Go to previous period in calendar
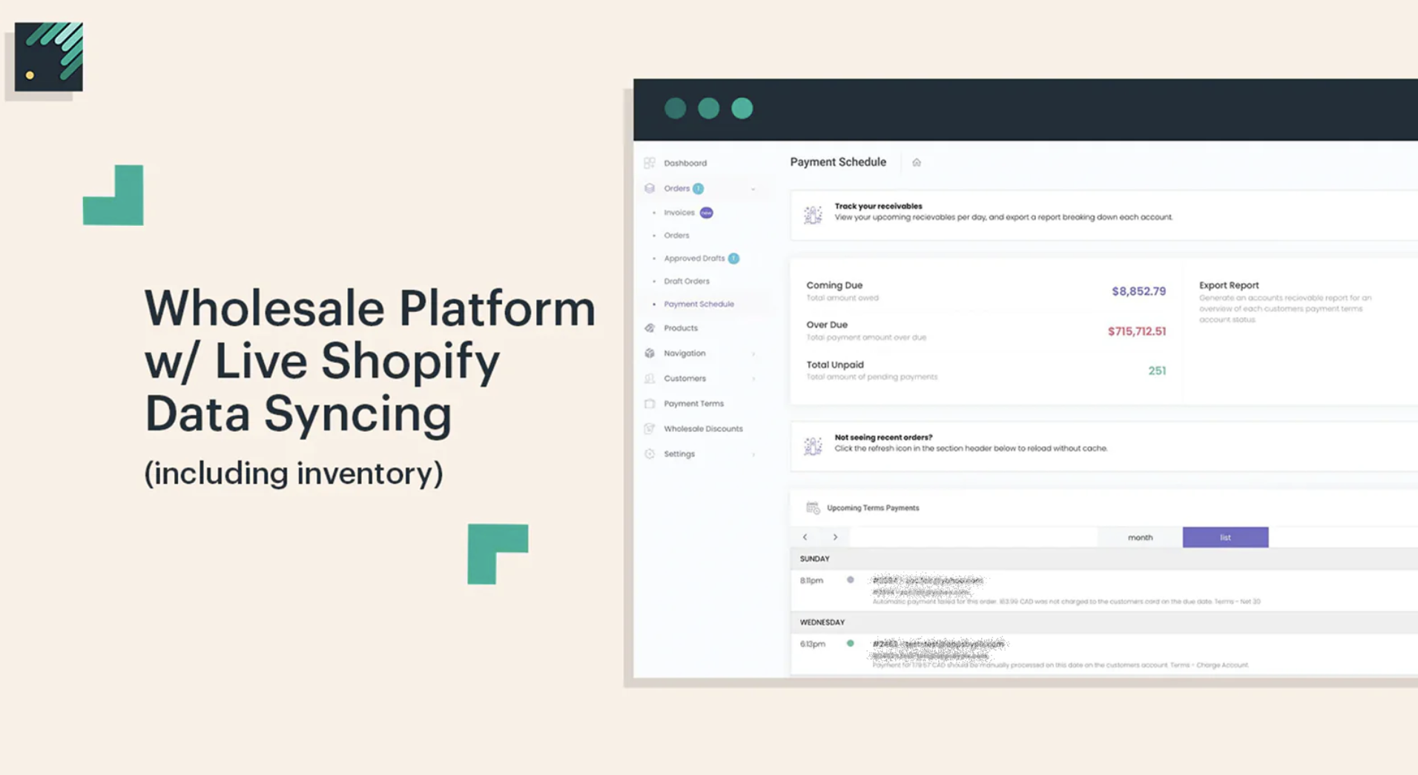The image size is (1418, 775). pos(805,537)
